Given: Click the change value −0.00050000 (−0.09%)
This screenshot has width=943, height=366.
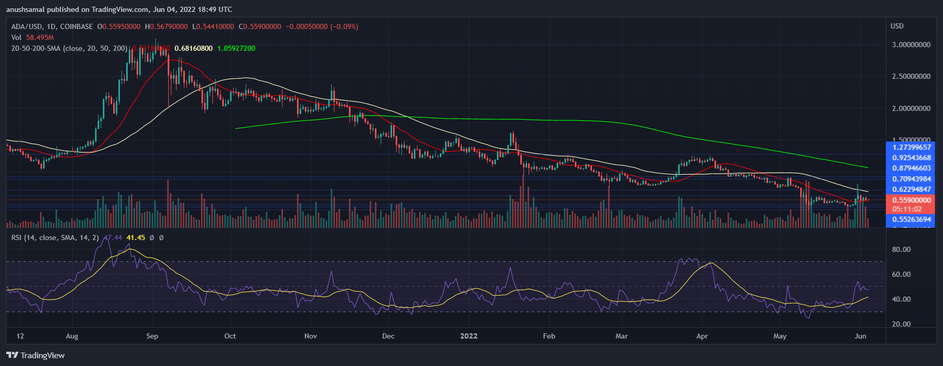Looking at the screenshot, I should 322,26.
